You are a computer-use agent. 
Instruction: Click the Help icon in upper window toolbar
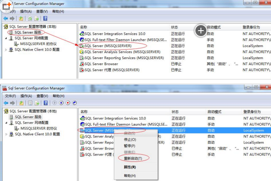[45, 18]
